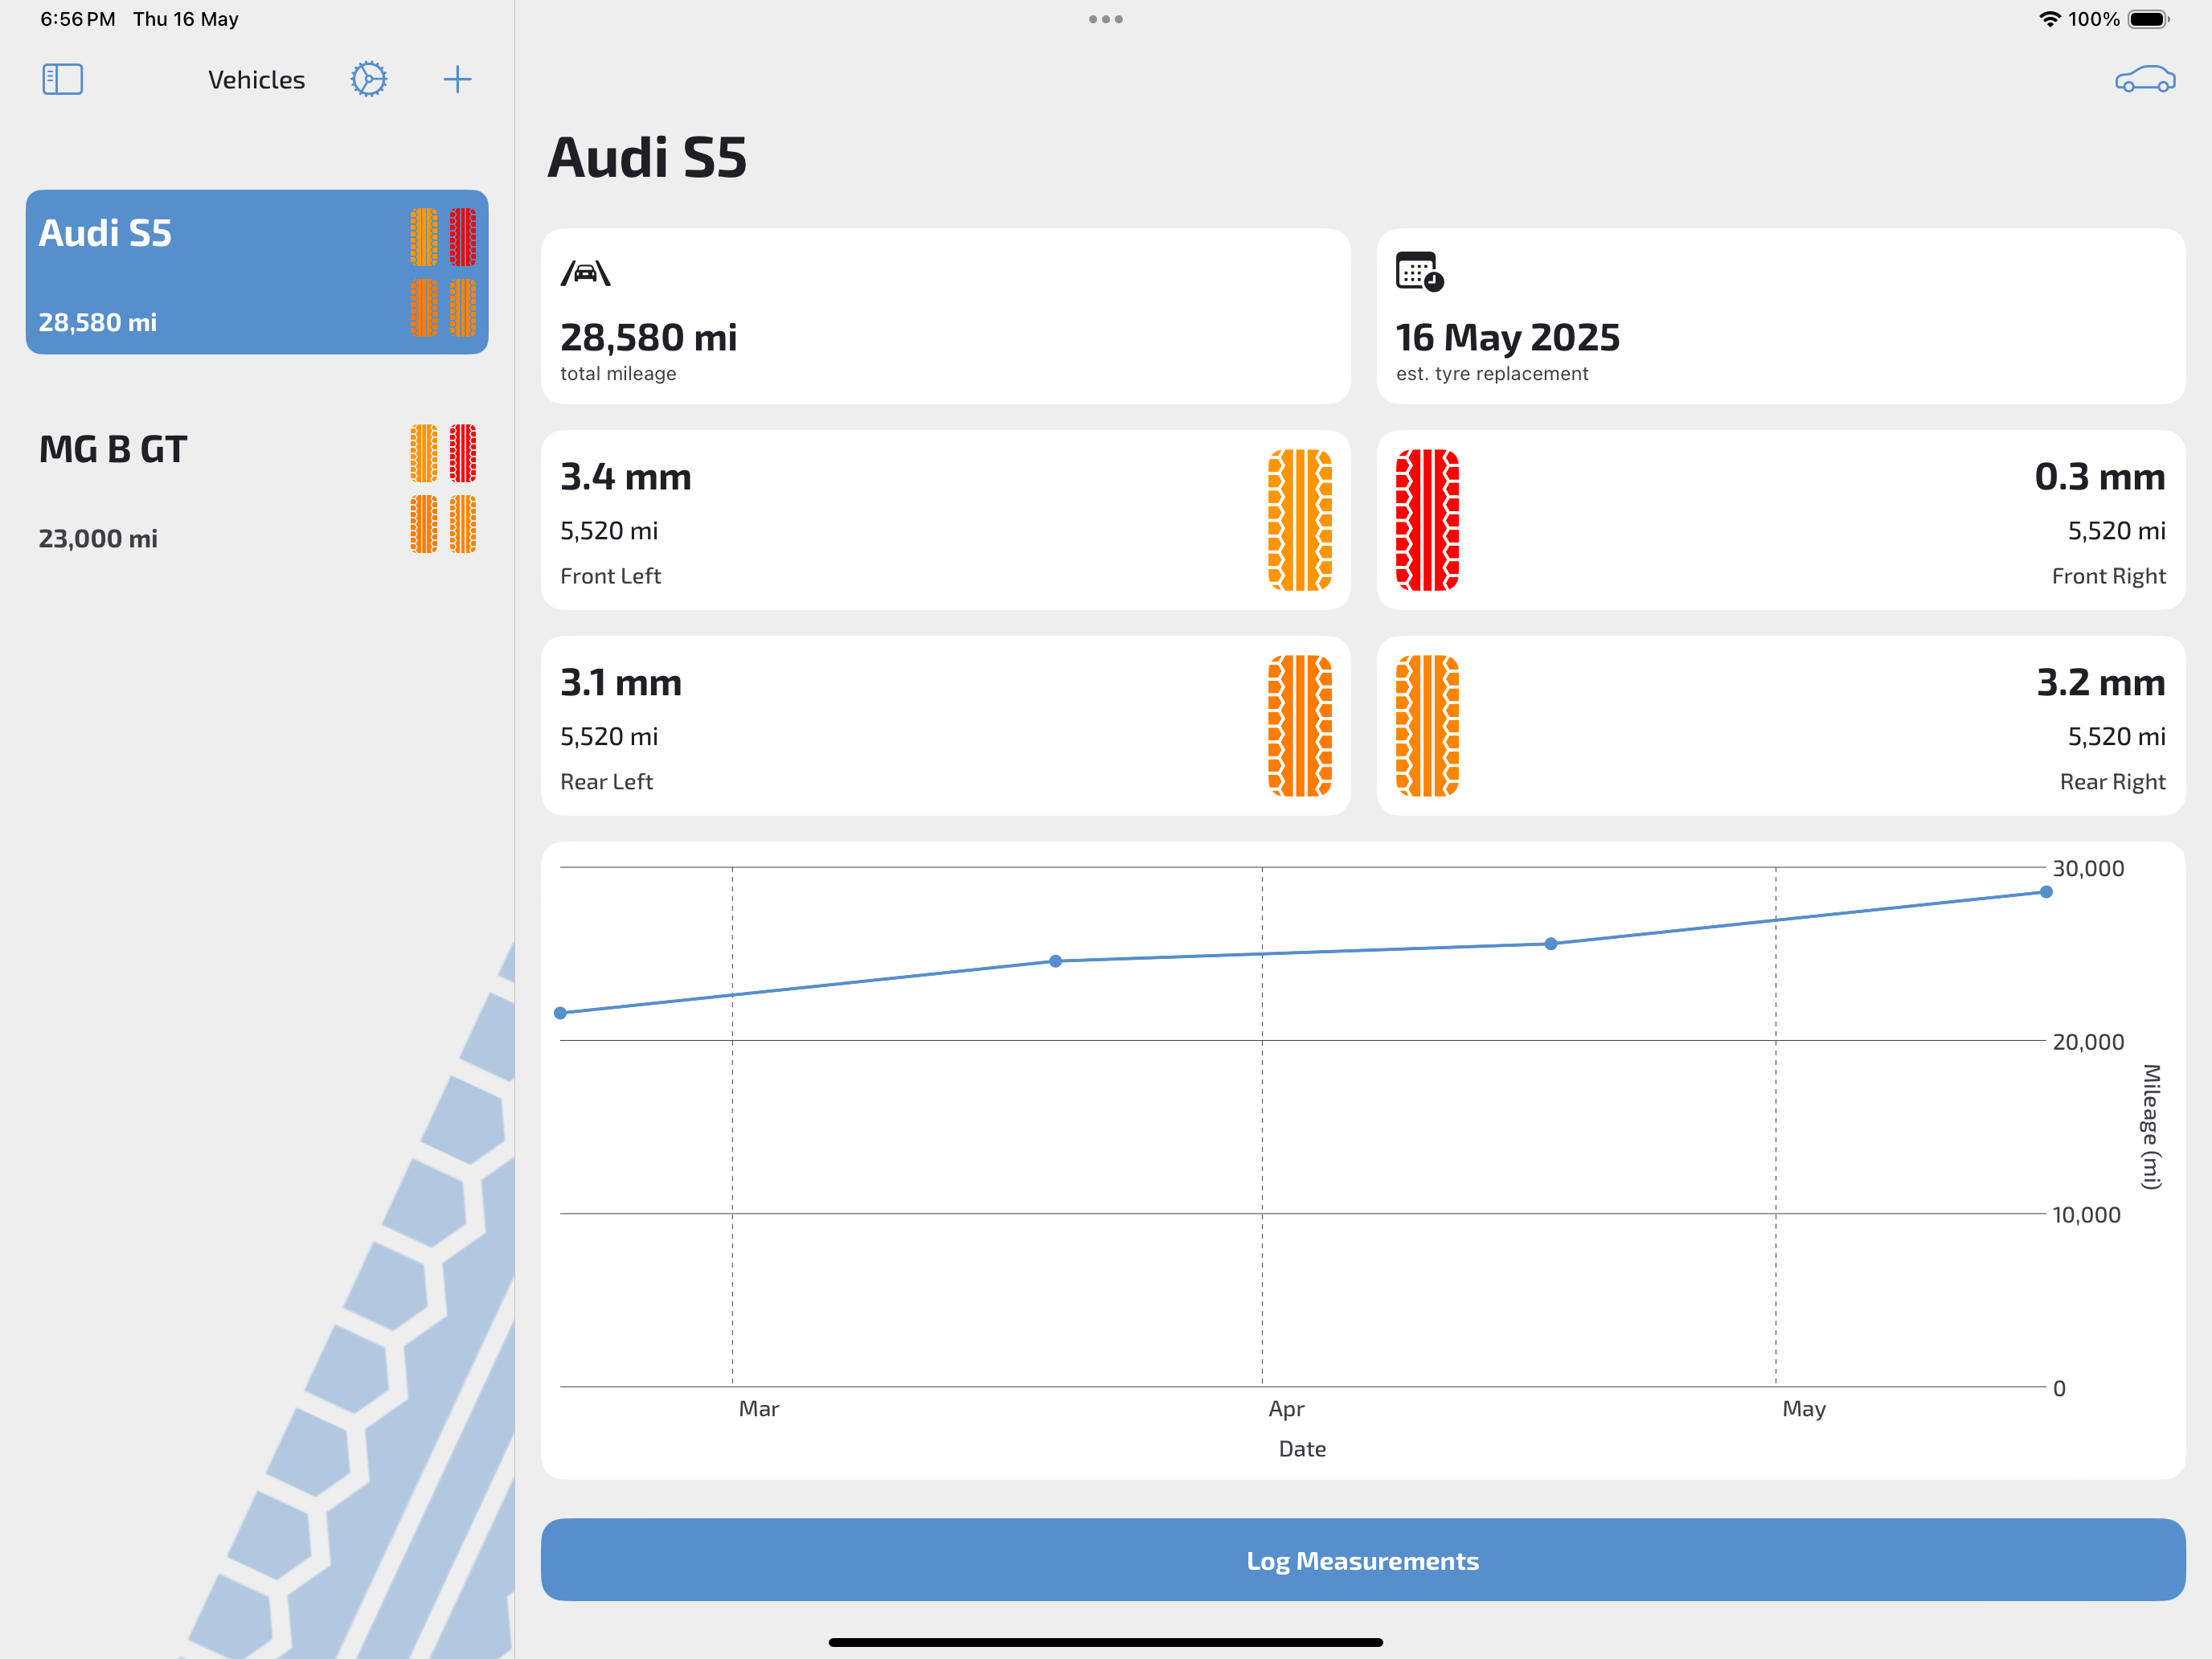Open the est. tyre replacement card
This screenshot has height=1659, width=2212.
pyautogui.click(x=1781, y=316)
